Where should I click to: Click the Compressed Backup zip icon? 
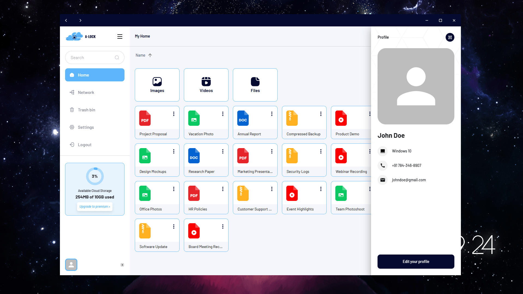292,118
